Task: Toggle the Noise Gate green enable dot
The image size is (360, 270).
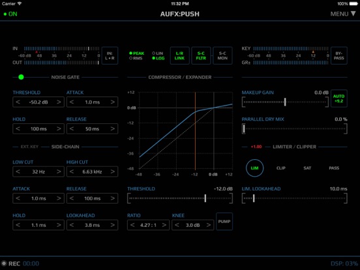Action: (x=21, y=77)
